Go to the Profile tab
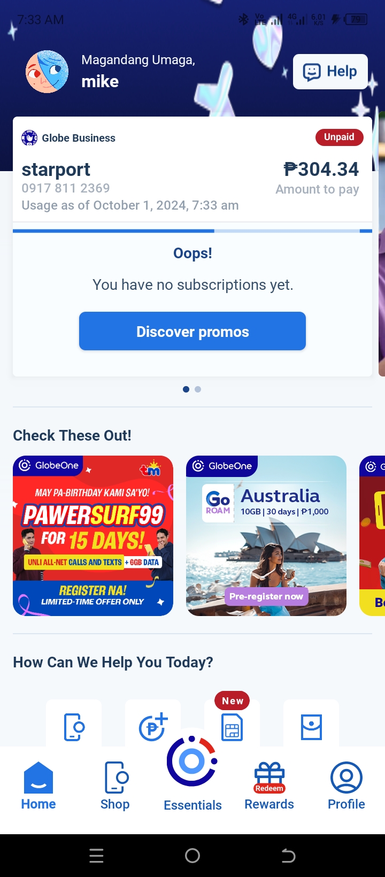 (346, 786)
